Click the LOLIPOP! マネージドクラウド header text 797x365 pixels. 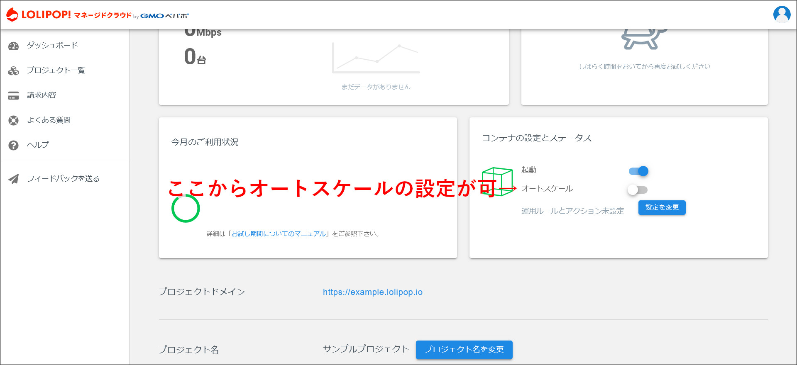click(76, 15)
